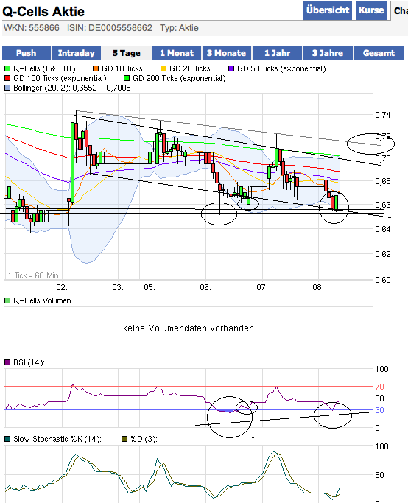Click the 'GD 200 Ticks (exponential)' label
This screenshot has width=408, height=503.
click(x=179, y=78)
